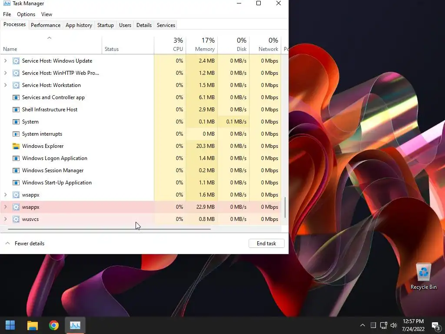Switch to the Startup tab

pos(106,25)
